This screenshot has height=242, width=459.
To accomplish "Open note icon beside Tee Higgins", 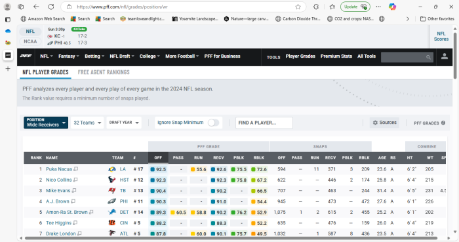I will click(x=75, y=223).
